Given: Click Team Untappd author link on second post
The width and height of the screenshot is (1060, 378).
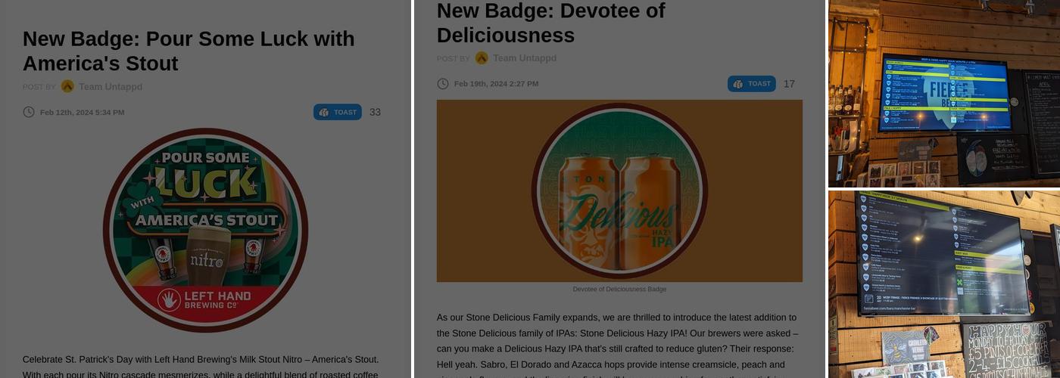Looking at the screenshot, I should 525,58.
